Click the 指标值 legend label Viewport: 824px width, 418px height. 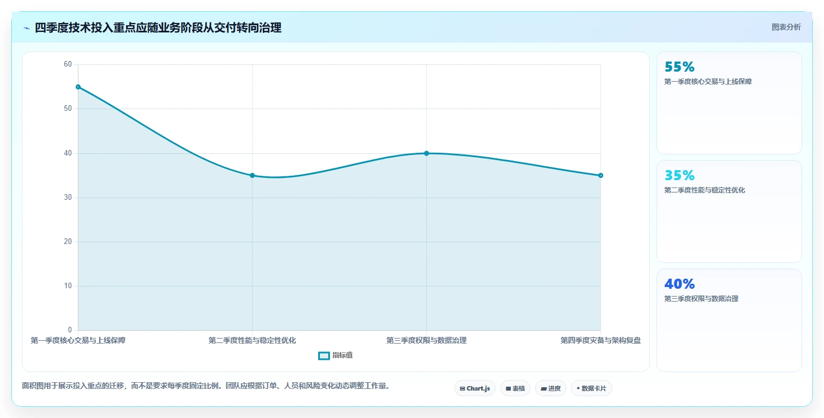(342, 355)
